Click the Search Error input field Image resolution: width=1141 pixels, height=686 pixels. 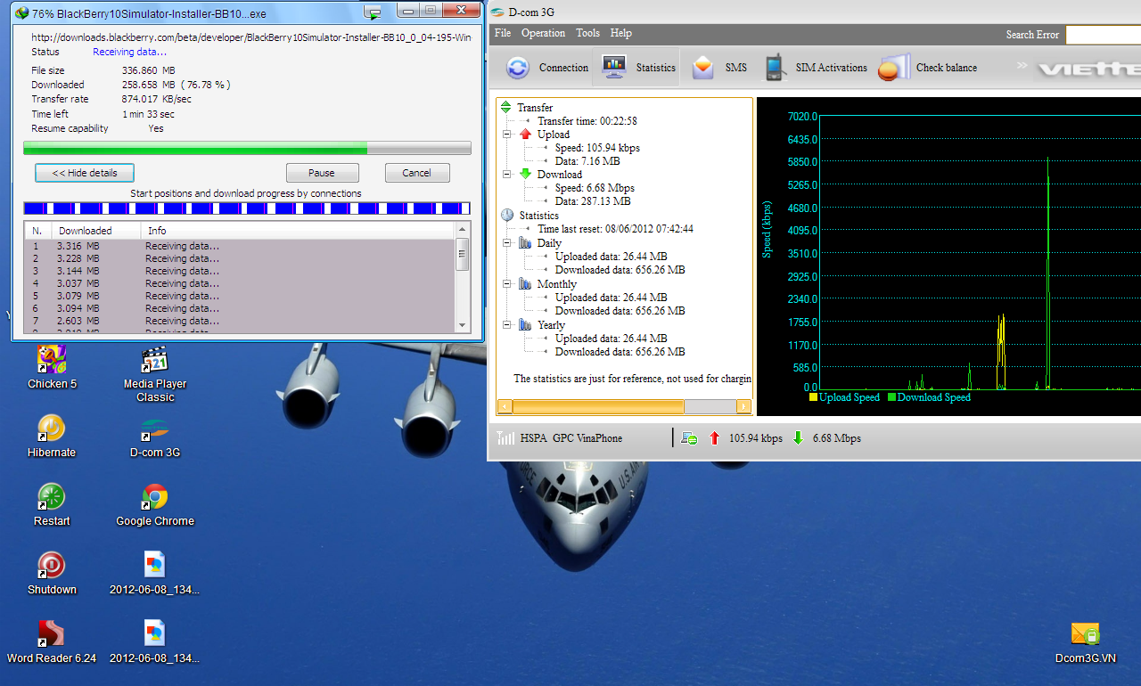click(1104, 35)
